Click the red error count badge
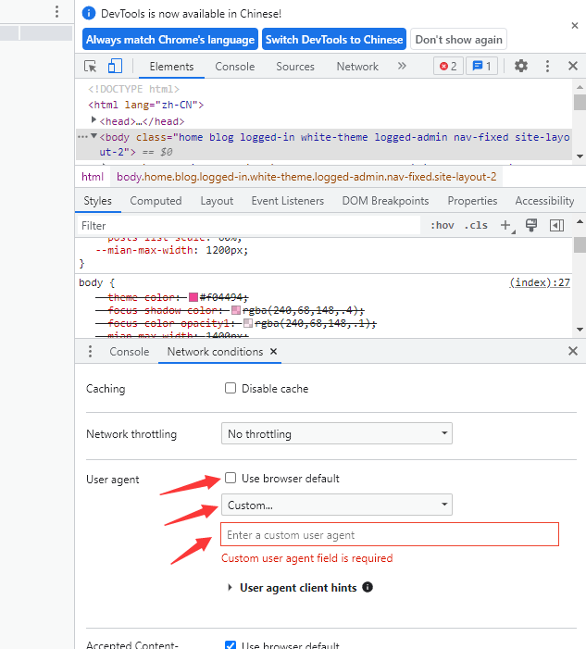 point(448,66)
